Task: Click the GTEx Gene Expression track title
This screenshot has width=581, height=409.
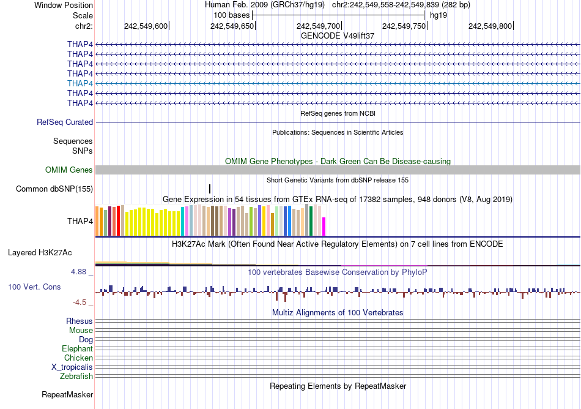Action: tap(338, 199)
